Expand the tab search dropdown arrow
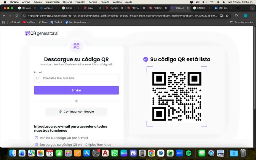 tap(252, 8)
